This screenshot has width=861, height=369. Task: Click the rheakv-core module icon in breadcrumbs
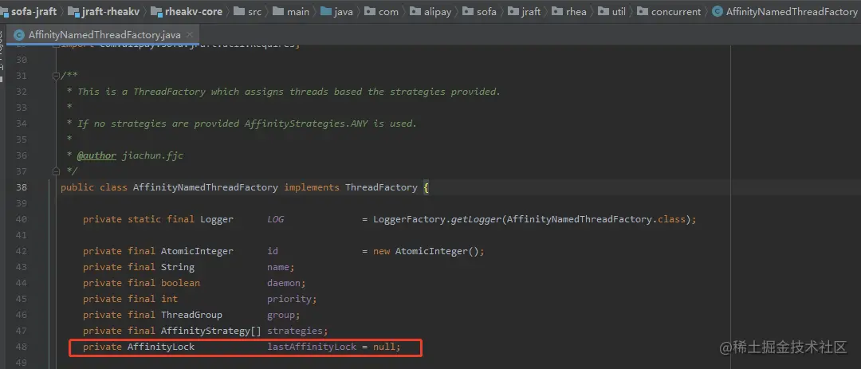click(x=156, y=11)
